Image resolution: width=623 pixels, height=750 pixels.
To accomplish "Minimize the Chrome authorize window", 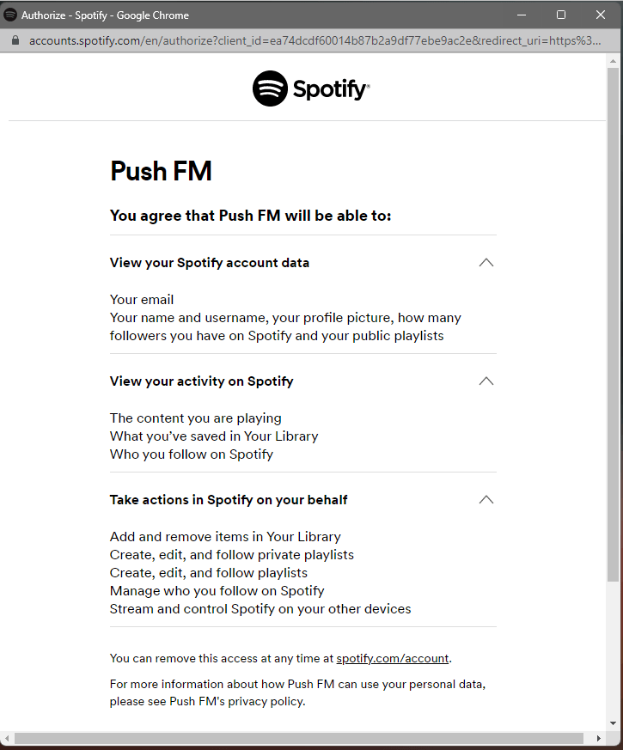I will [522, 15].
